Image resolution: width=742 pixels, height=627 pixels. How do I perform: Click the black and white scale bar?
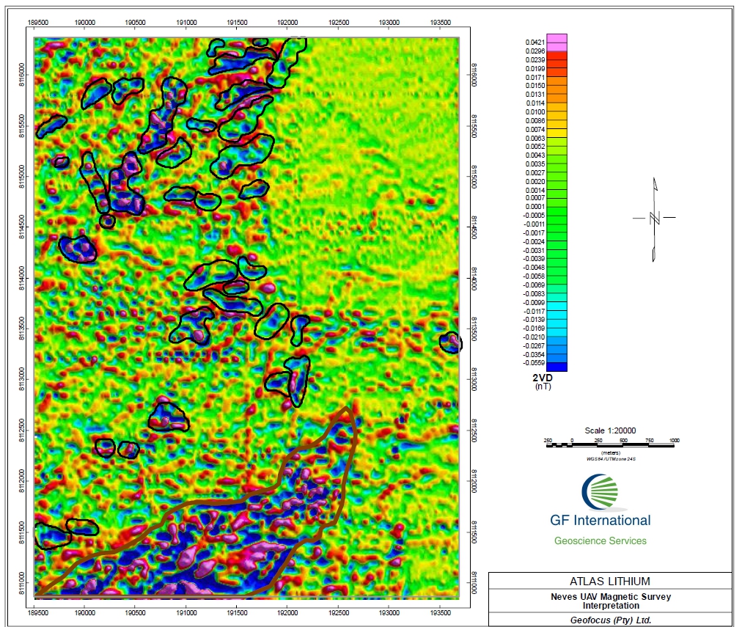[611, 444]
